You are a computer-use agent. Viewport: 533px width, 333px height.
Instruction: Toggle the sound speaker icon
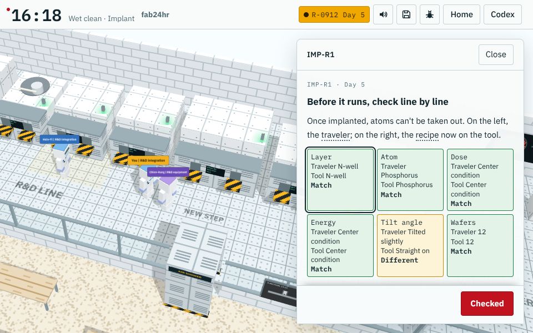383,14
